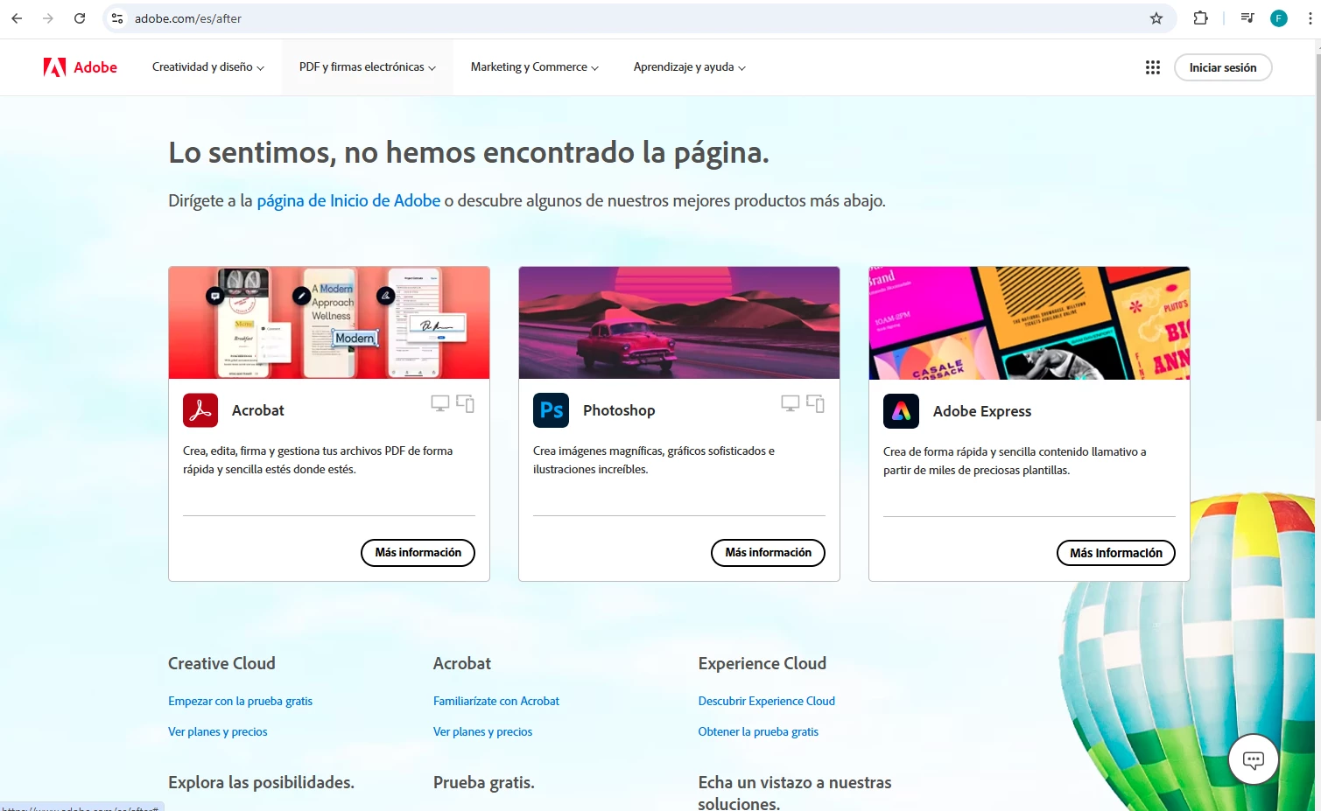Click the Adobe logo in the header

point(81,67)
